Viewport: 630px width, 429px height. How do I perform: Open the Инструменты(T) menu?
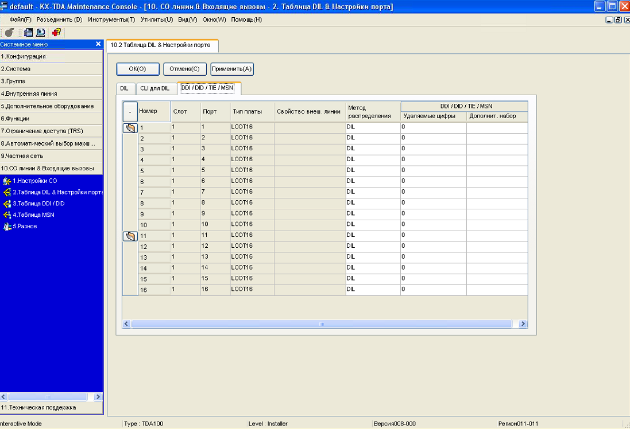point(111,19)
